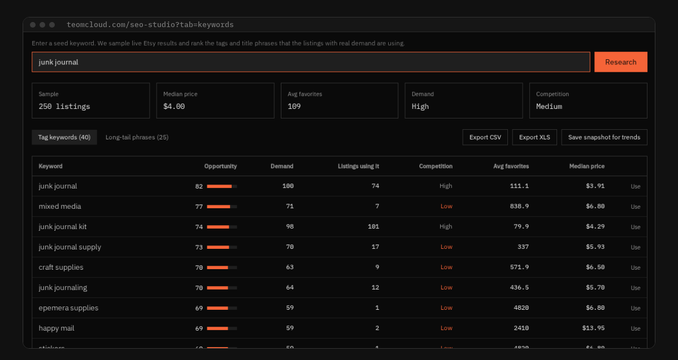Image resolution: width=678 pixels, height=360 pixels.
Task: Sort by the Opportunity column header
Action: tap(221, 166)
